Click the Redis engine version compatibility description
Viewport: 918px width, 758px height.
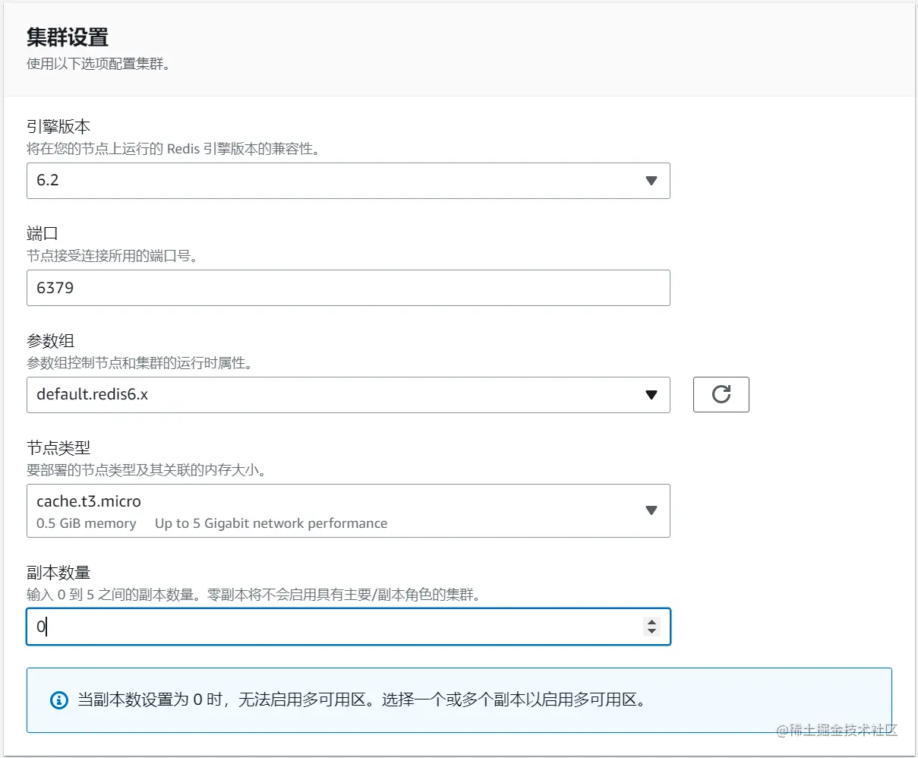tap(174, 149)
